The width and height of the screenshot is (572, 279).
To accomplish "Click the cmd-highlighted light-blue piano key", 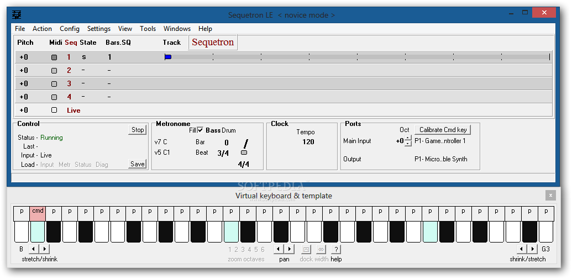I will click(38, 232).
